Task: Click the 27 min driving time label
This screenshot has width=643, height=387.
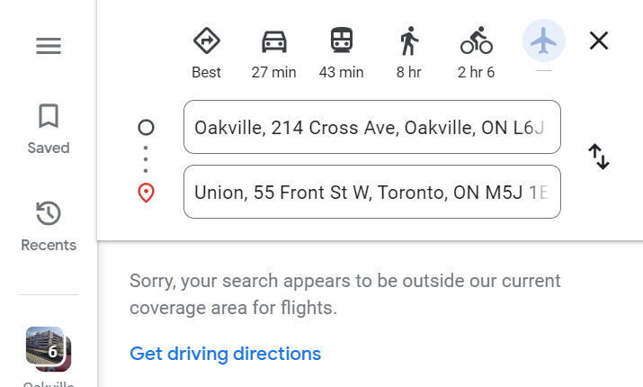Action: [273, 73]
